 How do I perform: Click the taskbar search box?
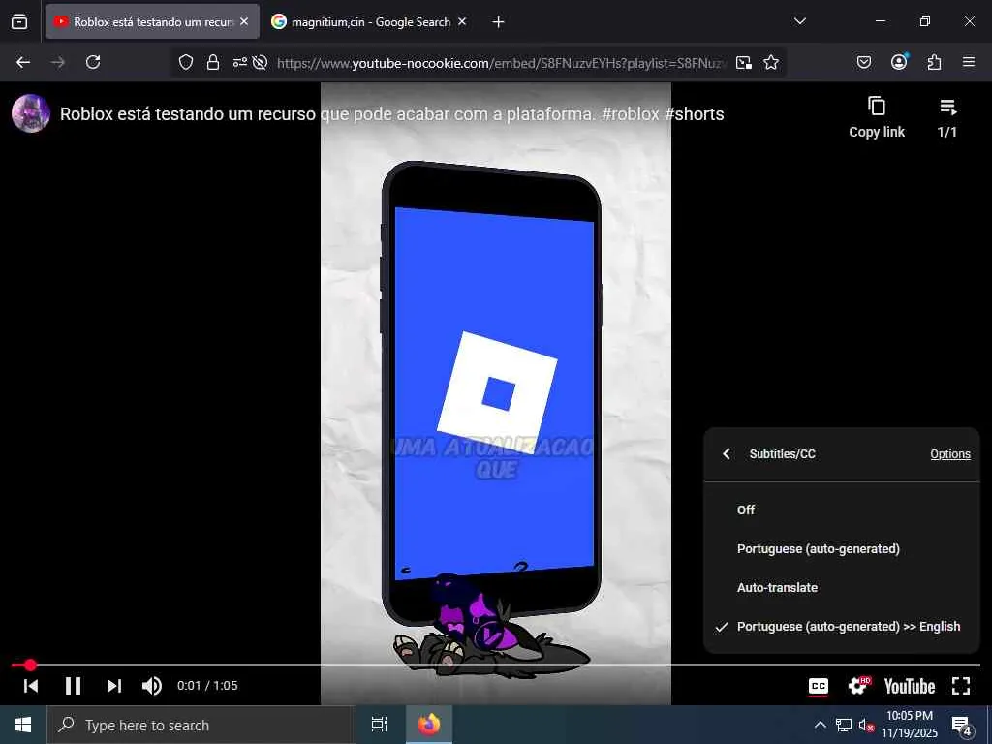[x=201, y=725]
